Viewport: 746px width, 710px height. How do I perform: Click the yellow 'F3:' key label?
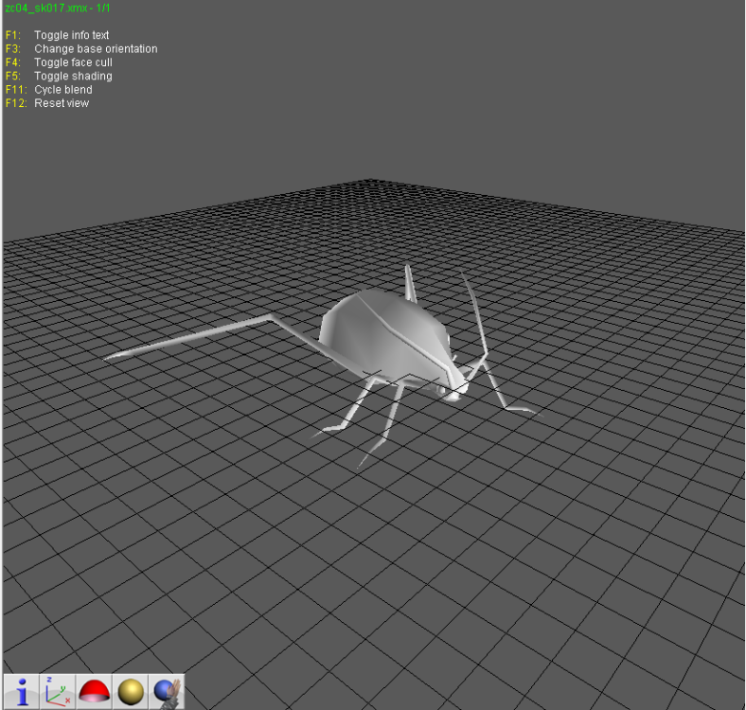[x=13, y=48]
